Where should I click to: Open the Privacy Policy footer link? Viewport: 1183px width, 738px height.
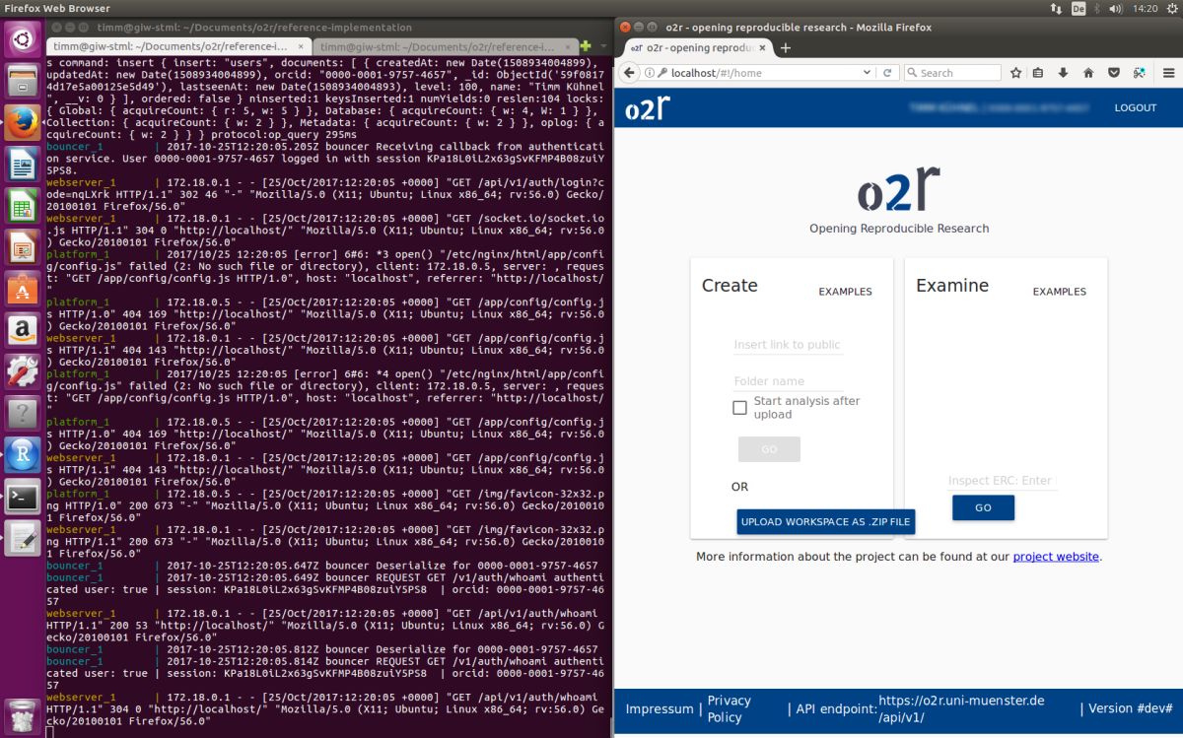point(730,708)
